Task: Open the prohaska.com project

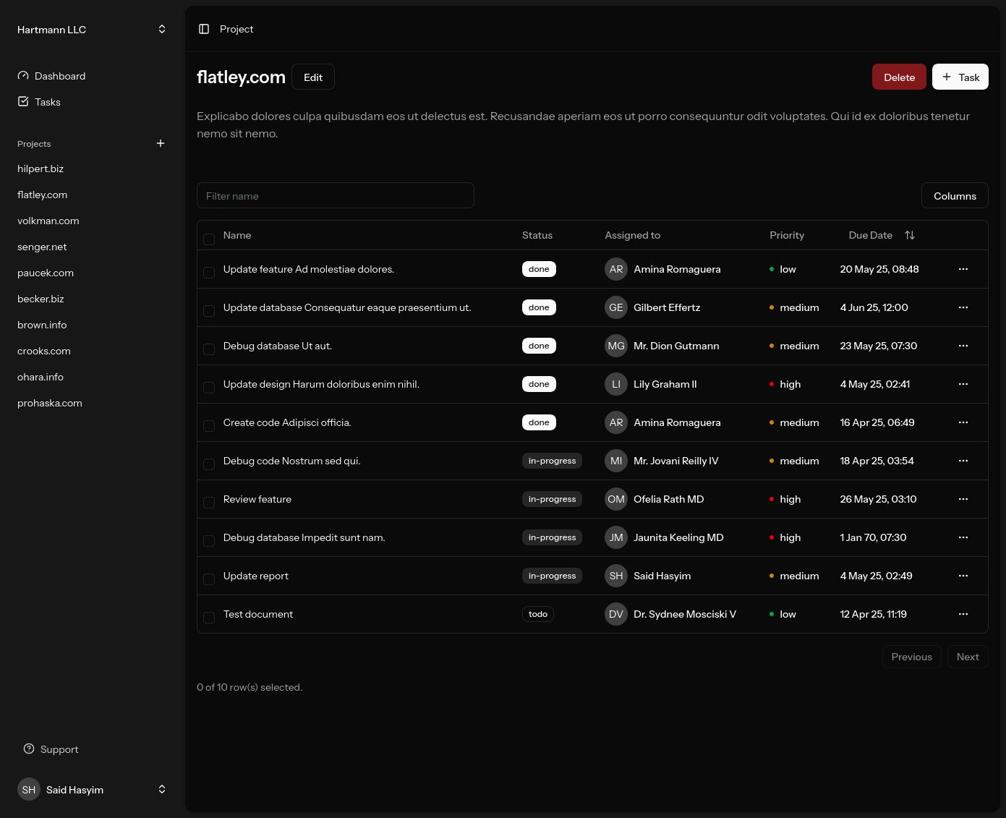Action: pos(50,403)
